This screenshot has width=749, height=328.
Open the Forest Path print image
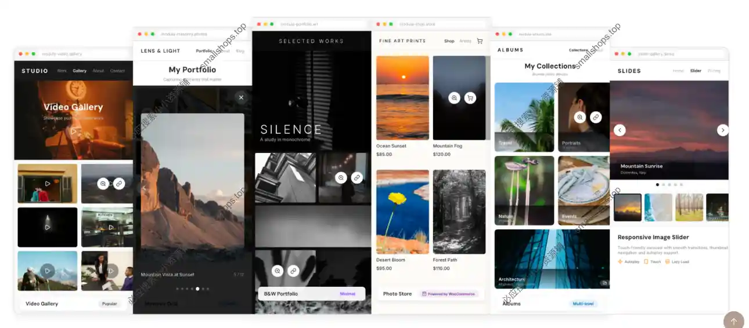[x=459, y=212]
